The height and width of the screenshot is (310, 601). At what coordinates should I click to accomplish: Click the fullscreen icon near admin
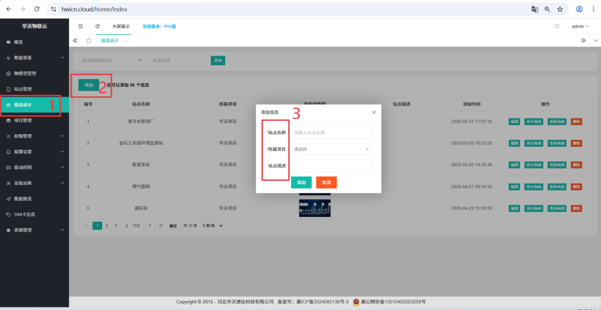(556, 27)
